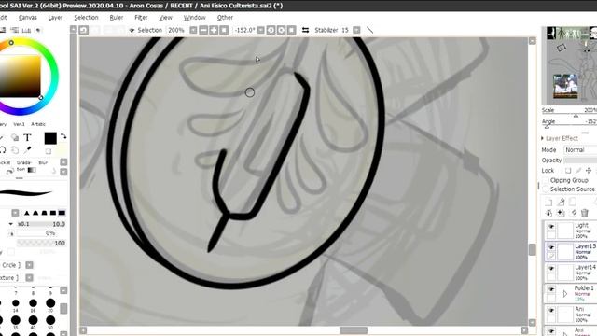Click the undo button above canvas
Screen dimensions: 597x336
tap(83, 30)
